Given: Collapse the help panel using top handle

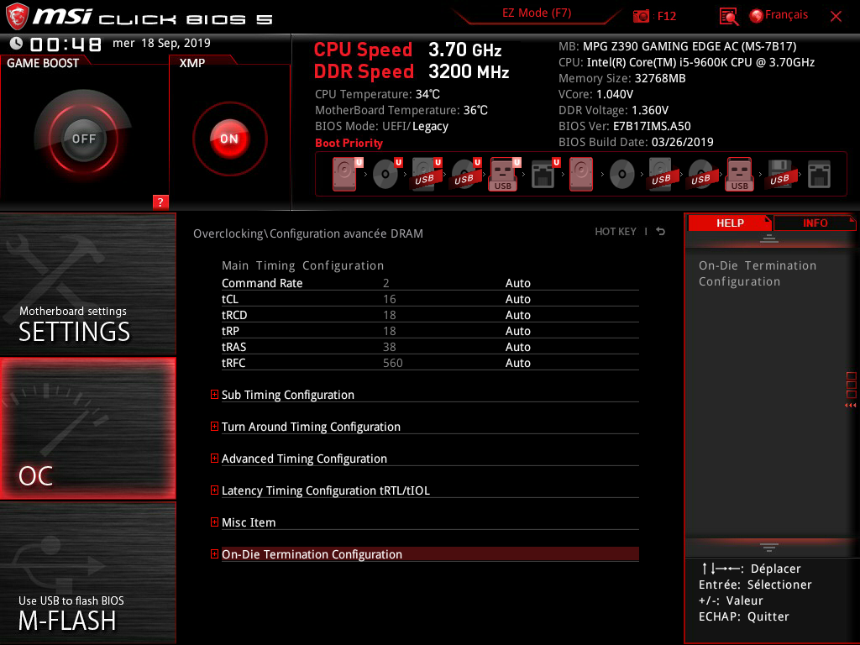Looking at the screenshot, I should click(769, 239).
